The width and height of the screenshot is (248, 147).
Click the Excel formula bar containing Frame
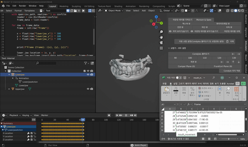pyautogui.click(x=220, y=104)
